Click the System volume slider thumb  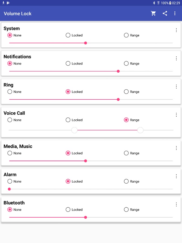pos(85,43)
